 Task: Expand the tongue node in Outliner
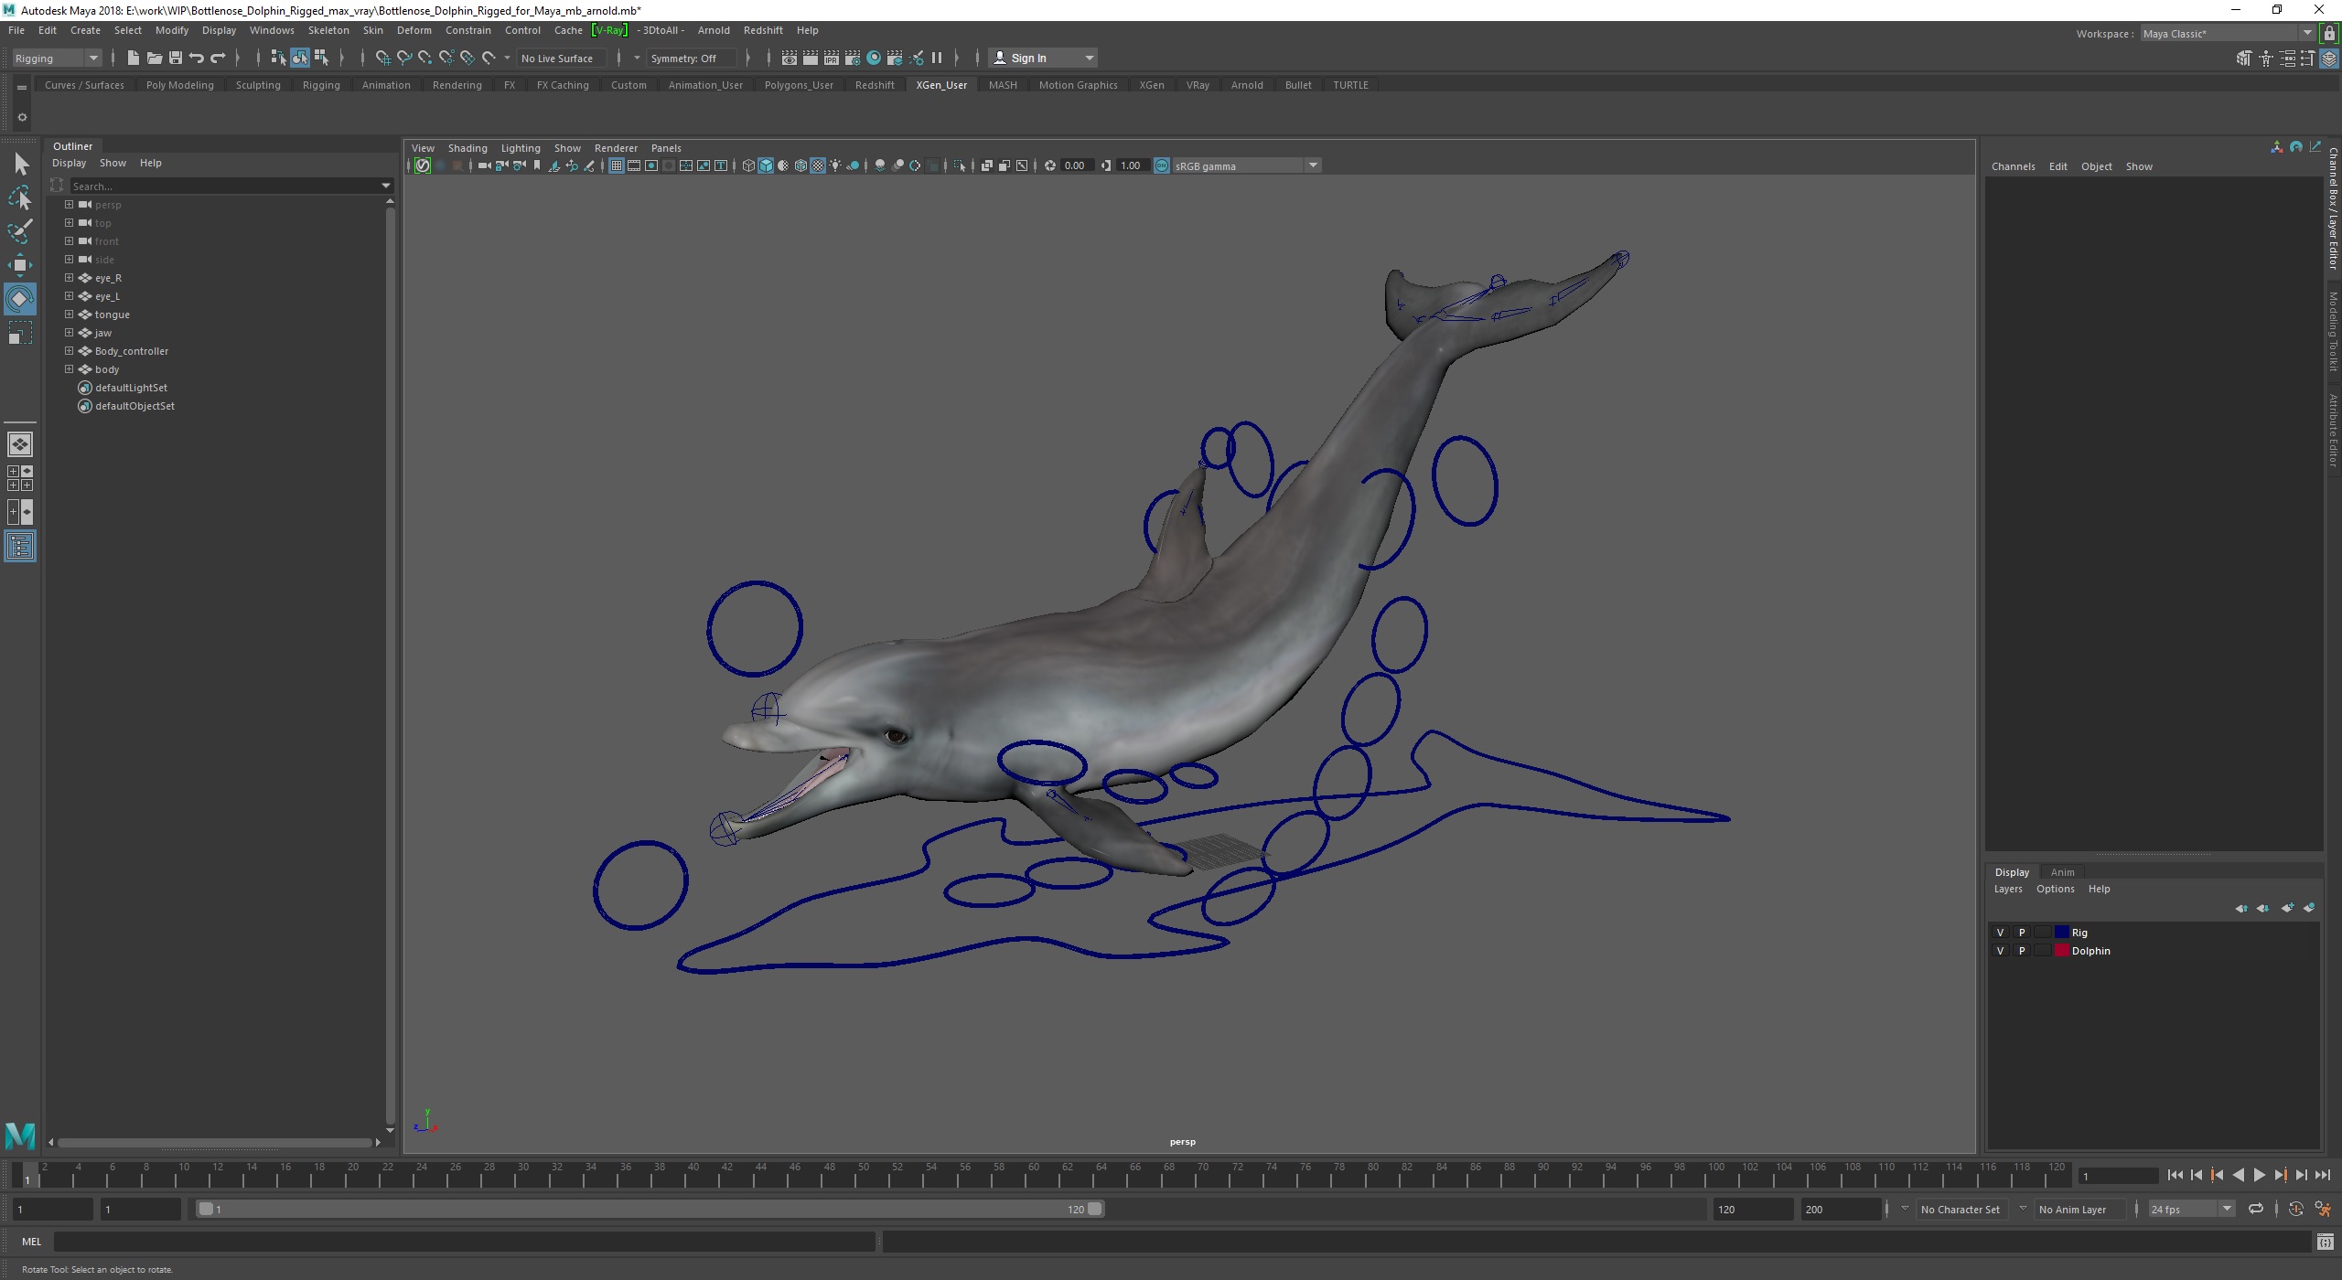pos(69,315)
